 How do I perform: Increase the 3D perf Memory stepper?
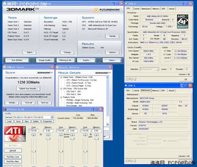click(x=97, y=135)
